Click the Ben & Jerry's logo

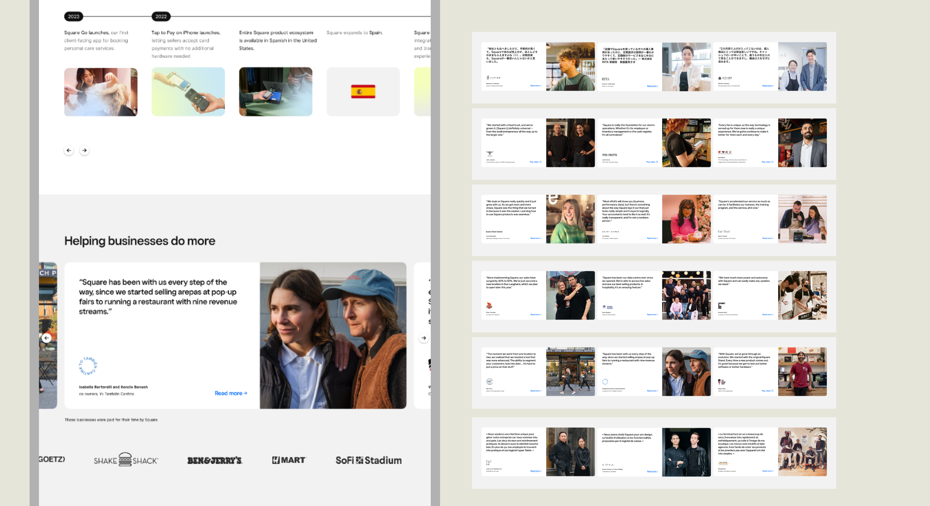tap(215, 460)
